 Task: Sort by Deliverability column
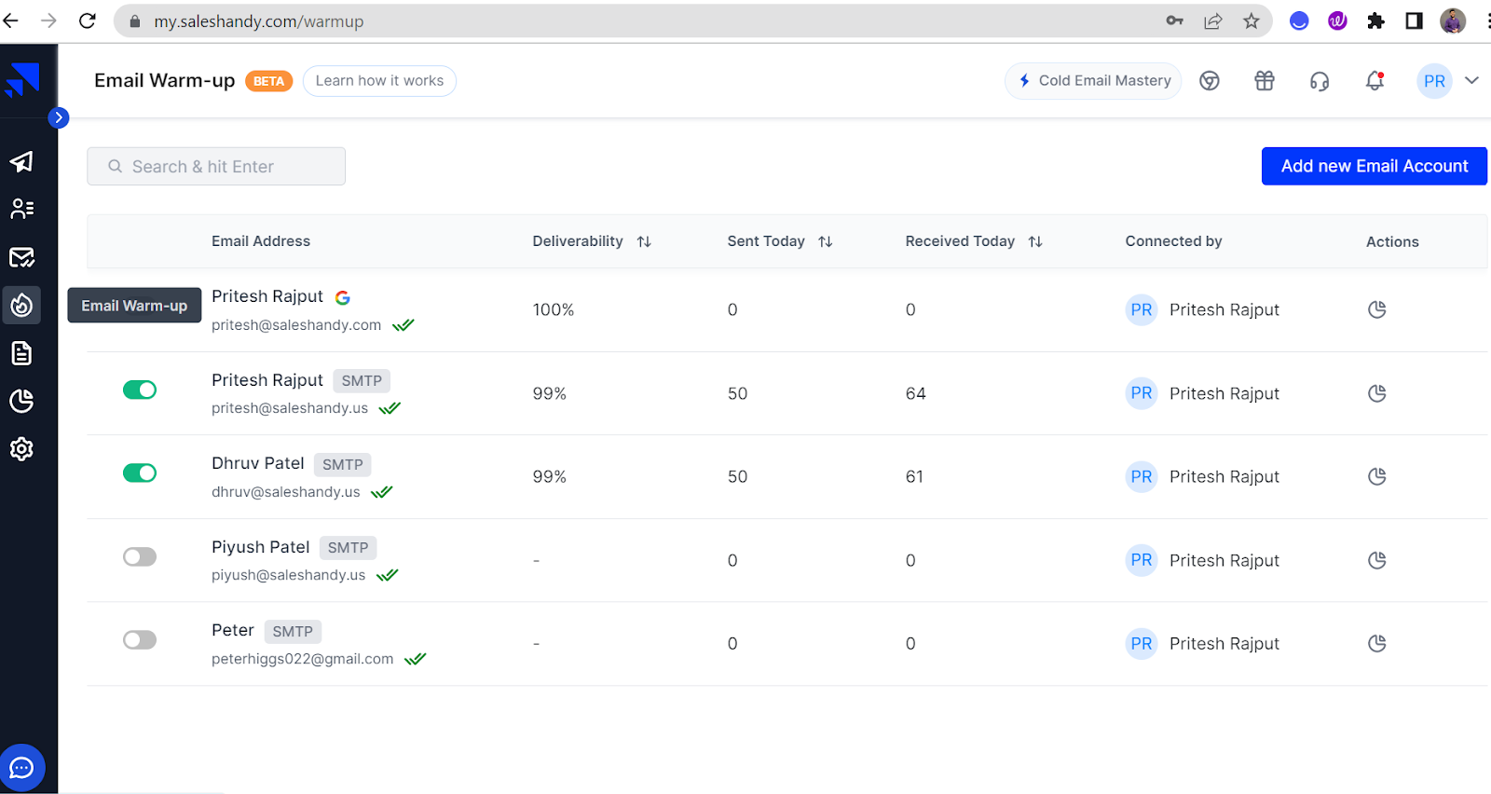point(644,241)
